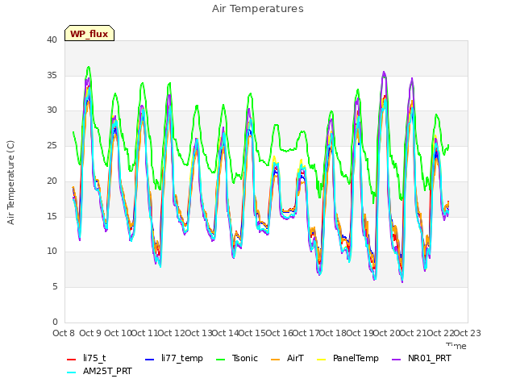Click the red li75_t legend swatch
The image size is (516, 387).
coord(72,359)
